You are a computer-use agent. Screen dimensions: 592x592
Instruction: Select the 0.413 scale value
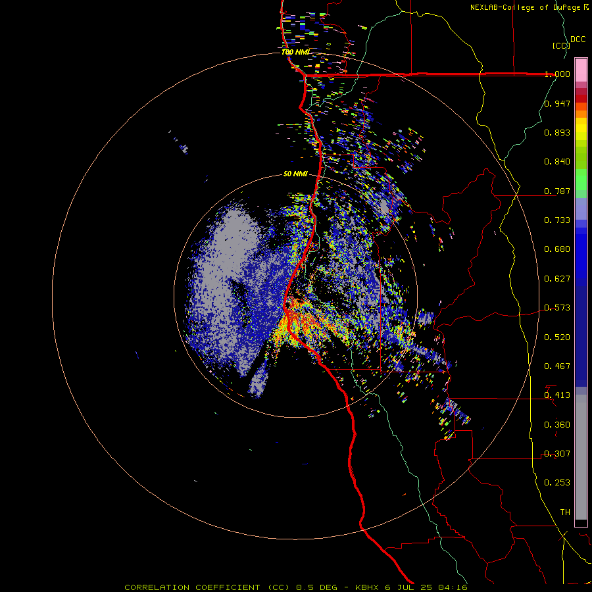(557, 395)
